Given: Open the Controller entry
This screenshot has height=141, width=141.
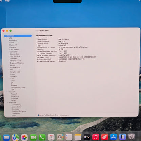Looking at the screenshot, I should pyautogui.click(x=14, y=52).
